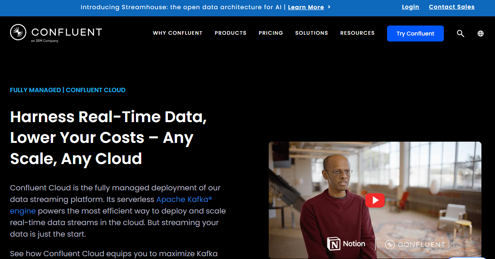Open the globe language selector

point(481,34)
